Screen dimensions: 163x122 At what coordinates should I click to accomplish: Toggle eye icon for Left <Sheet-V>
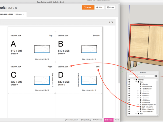(x=129, y=107)
